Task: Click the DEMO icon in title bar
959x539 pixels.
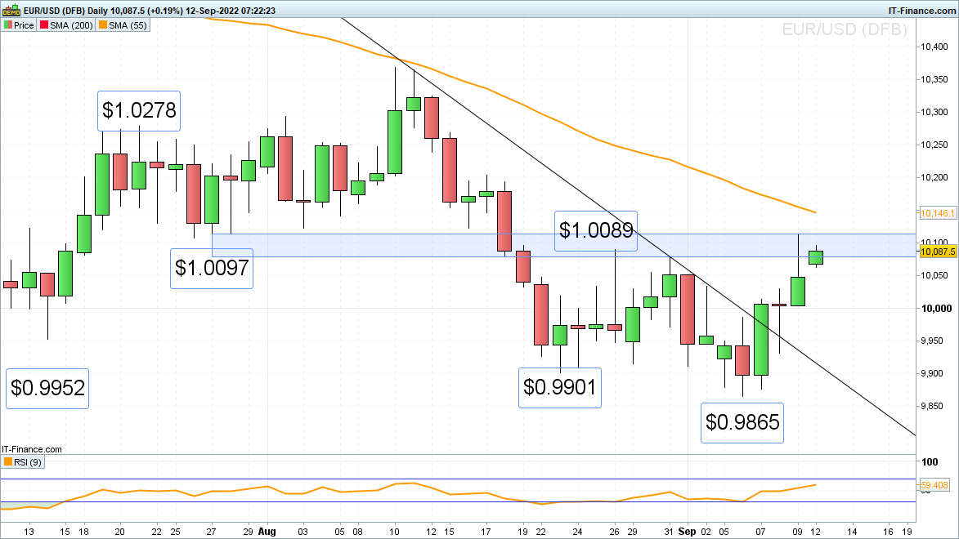Action: click(x=11, y=11)
